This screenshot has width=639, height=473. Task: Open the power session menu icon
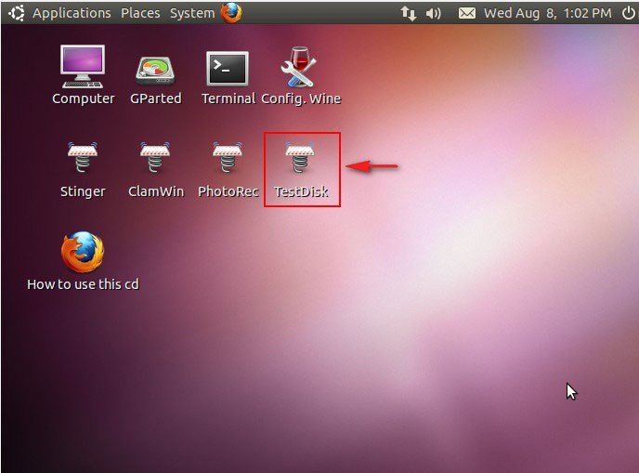[628, 13]
